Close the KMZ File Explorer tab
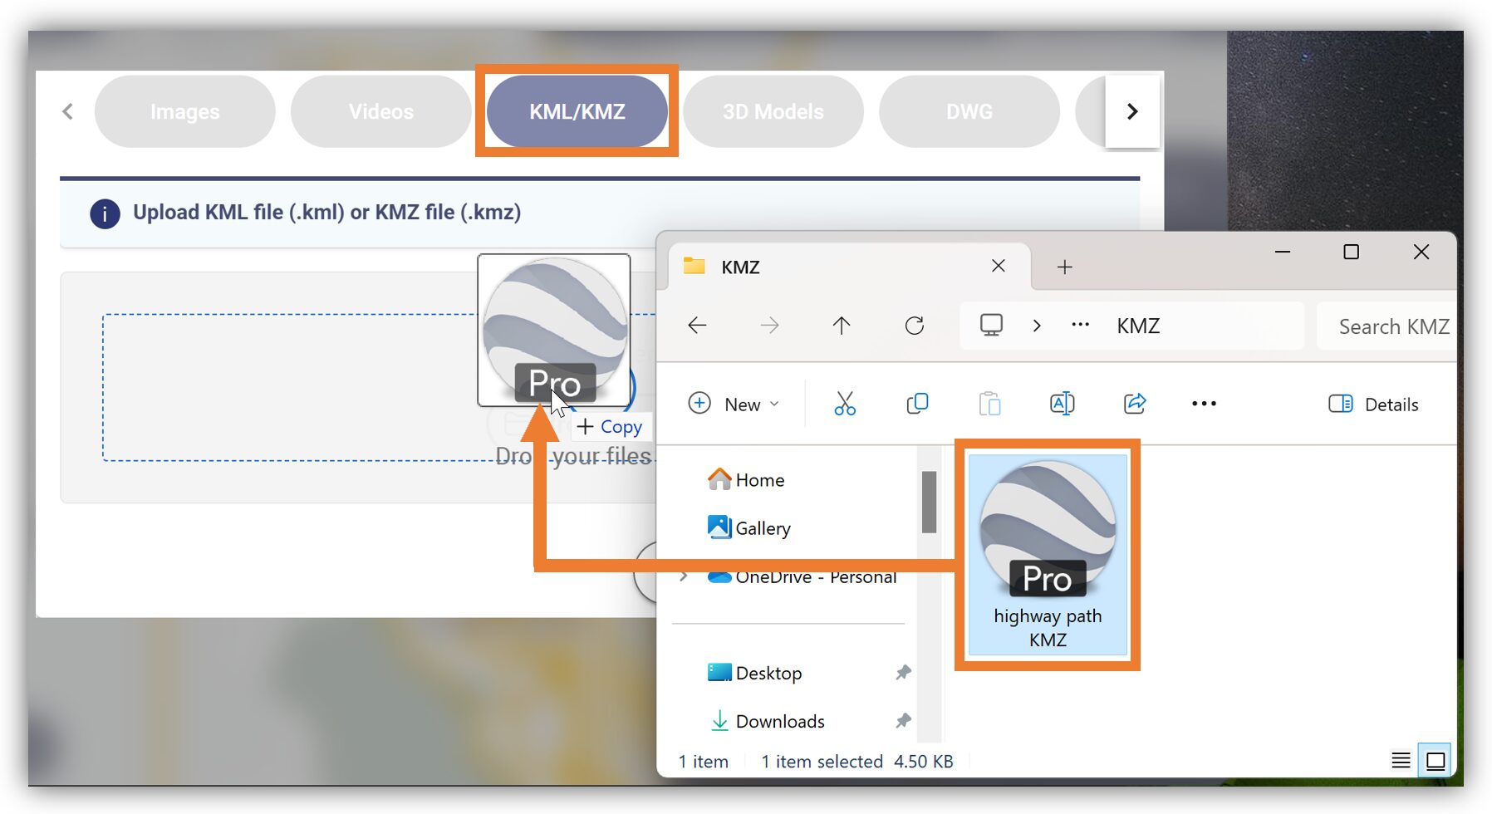The width and height of the screenshot is (1492, 814). pyautogui.click(x=999, y=266)
